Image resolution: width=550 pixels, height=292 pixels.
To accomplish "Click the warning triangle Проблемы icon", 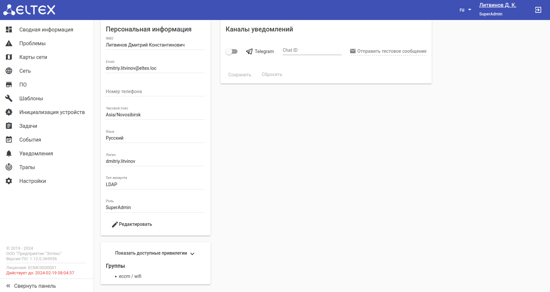I will coord(9,43).
